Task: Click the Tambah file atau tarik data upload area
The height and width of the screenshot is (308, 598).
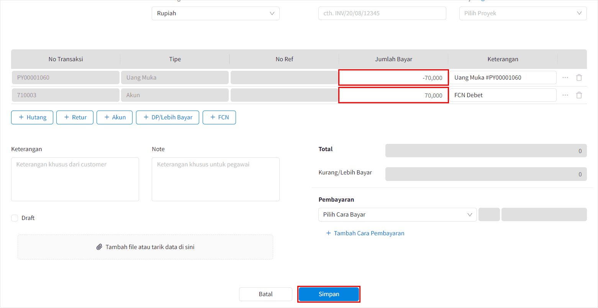Action: (145, 247)
